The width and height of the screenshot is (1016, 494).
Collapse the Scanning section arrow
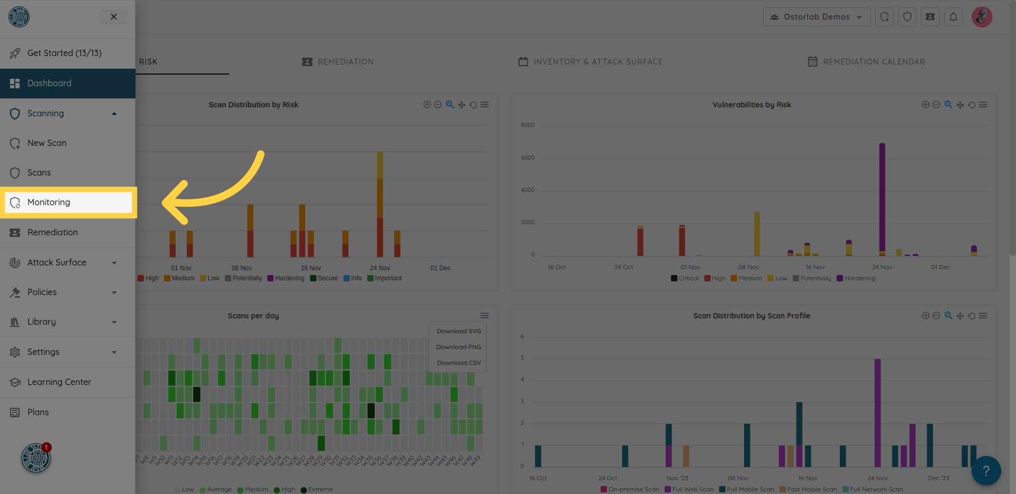tap(114, 114)
